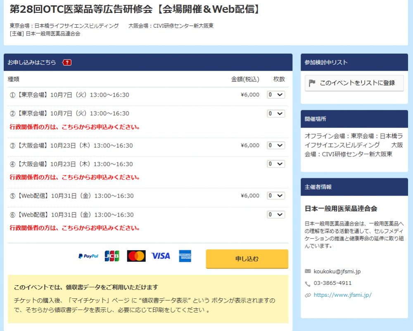The height and width of the screenshot is (331, 413).
Task: Open the quantity dropdown for ①東京会場 ticket
Action: [x=276, y=95]
